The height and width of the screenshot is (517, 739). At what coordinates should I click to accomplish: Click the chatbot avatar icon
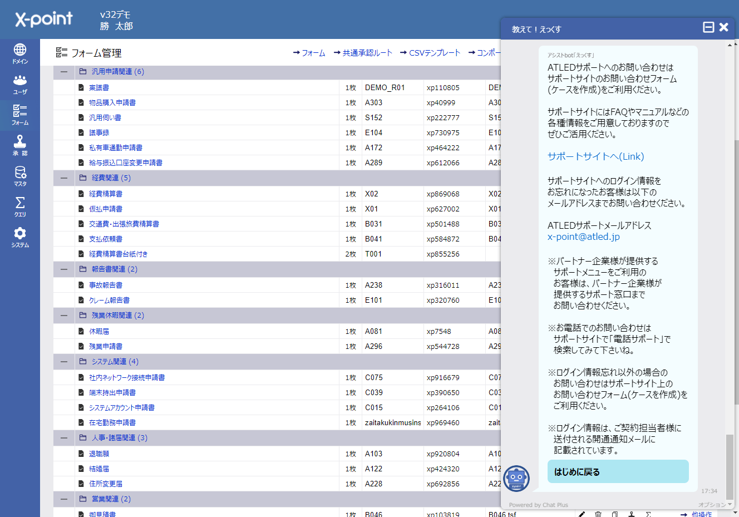516,479
